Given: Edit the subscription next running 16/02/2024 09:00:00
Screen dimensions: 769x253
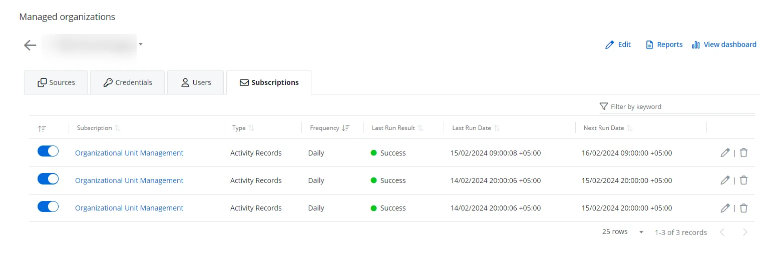Looking at the screenshot, I should (x=725, y=153).
